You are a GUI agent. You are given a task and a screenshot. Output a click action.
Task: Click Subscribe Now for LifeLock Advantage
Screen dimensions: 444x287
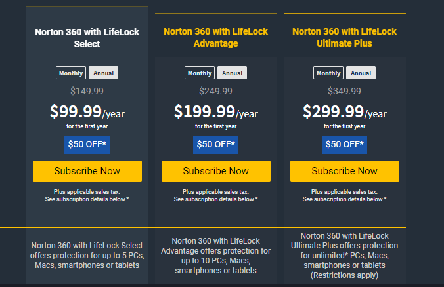(216, 171)
